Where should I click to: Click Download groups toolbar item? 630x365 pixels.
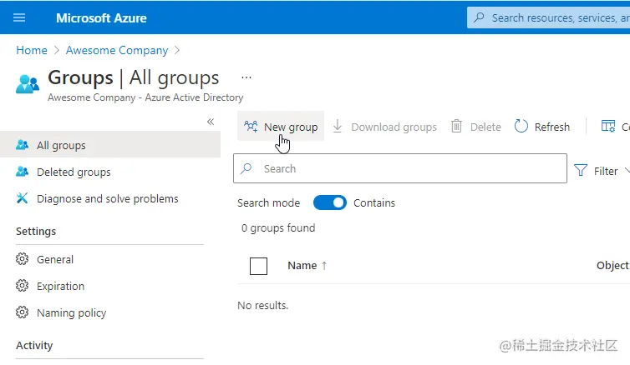coord(384,127)
